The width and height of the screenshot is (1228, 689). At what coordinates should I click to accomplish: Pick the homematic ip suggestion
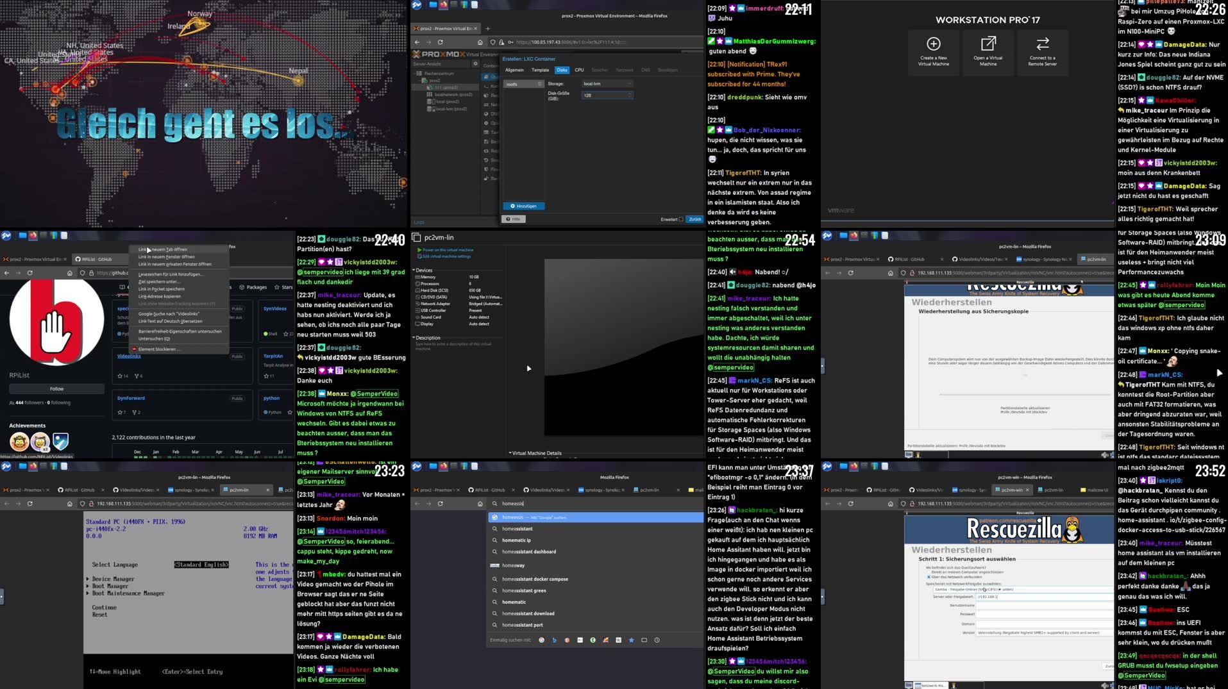pyautogui.click(x=516, y=540)
